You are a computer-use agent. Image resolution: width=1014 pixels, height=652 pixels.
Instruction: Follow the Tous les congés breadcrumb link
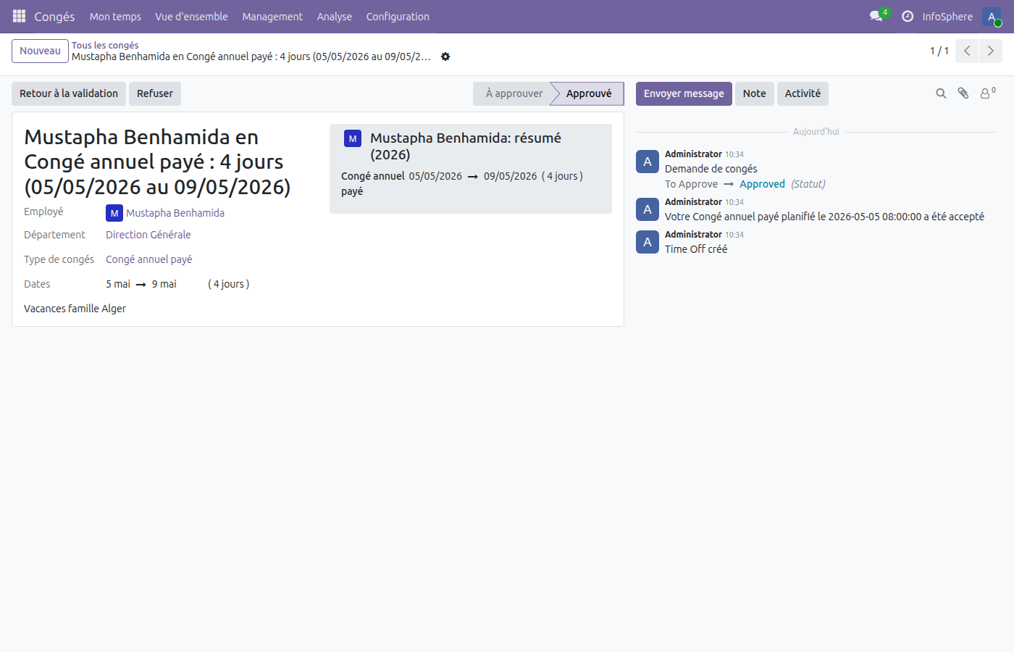click(105, 45)
